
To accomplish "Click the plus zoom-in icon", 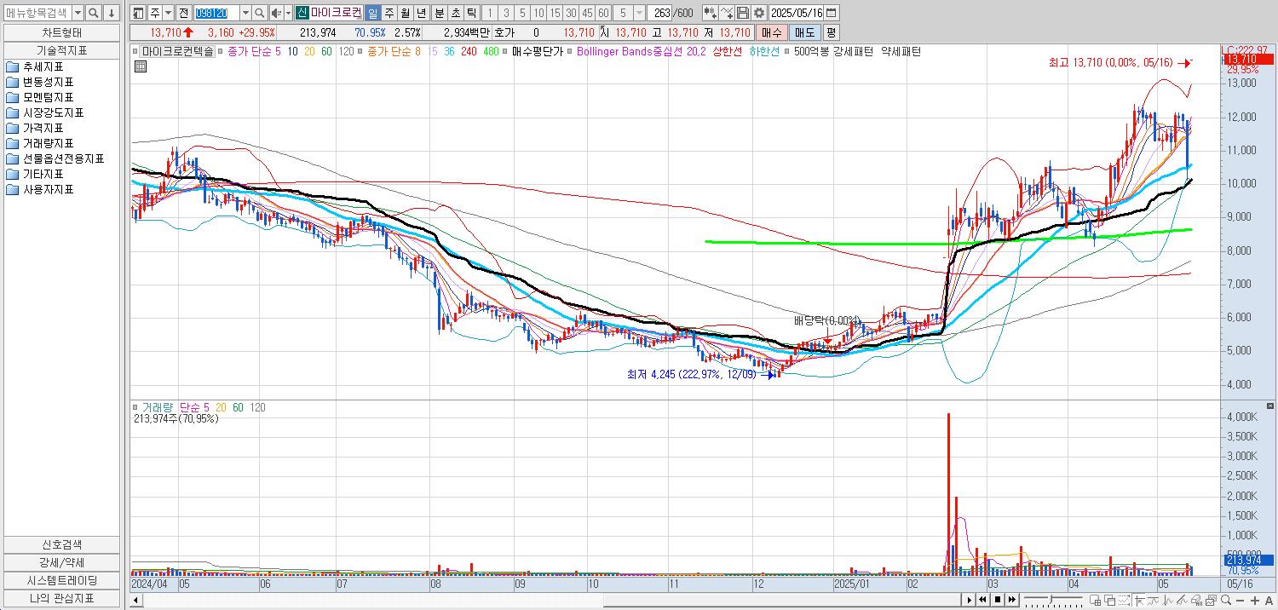I will [1255, 600].
